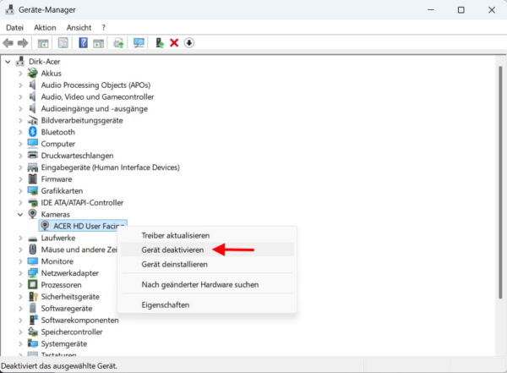Image resolution: width=507 pixels, height=373 pixels.
Task: Open the ? help menu
Action: (103, 28)
